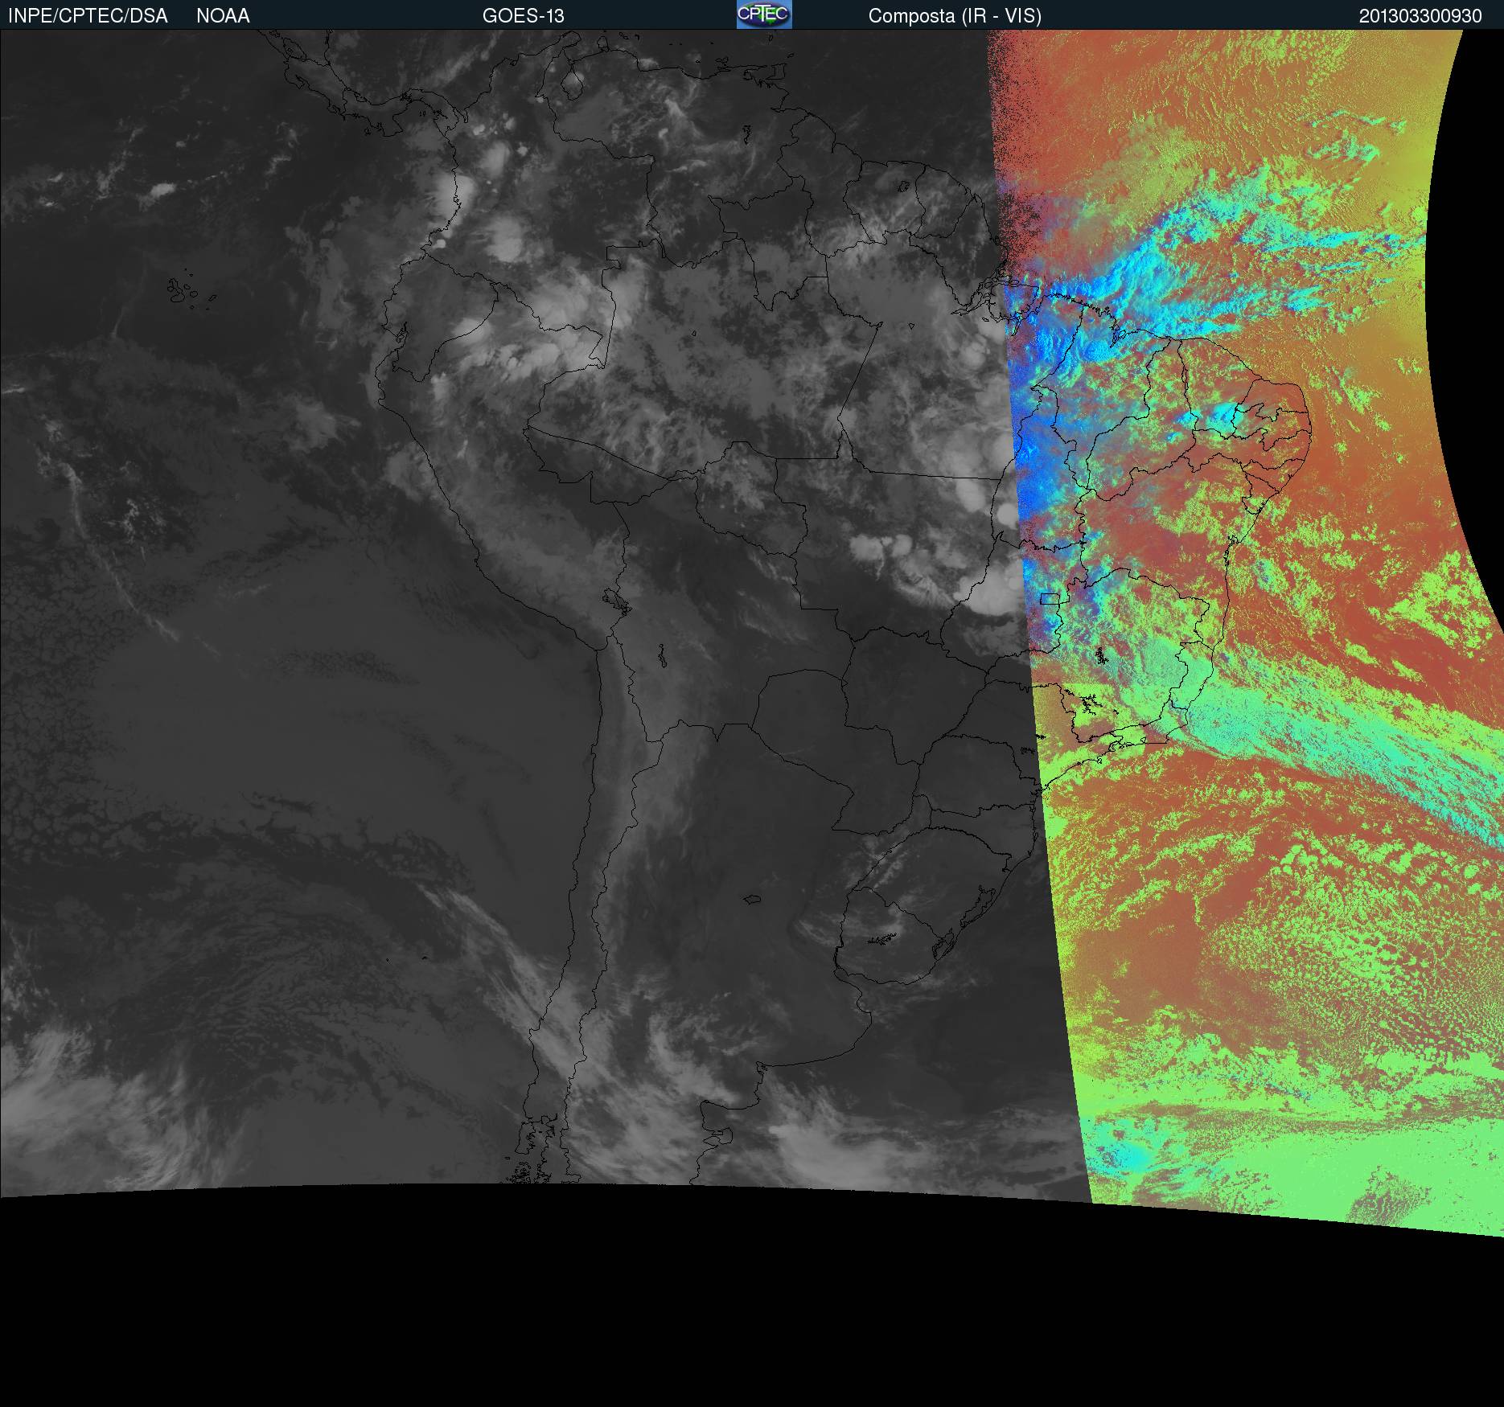Click the timestamp 201303300930
Screen dimensions: 1504x1407
point(1420,16)
